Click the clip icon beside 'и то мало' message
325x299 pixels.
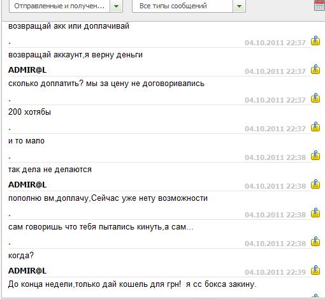pos(315,127)
